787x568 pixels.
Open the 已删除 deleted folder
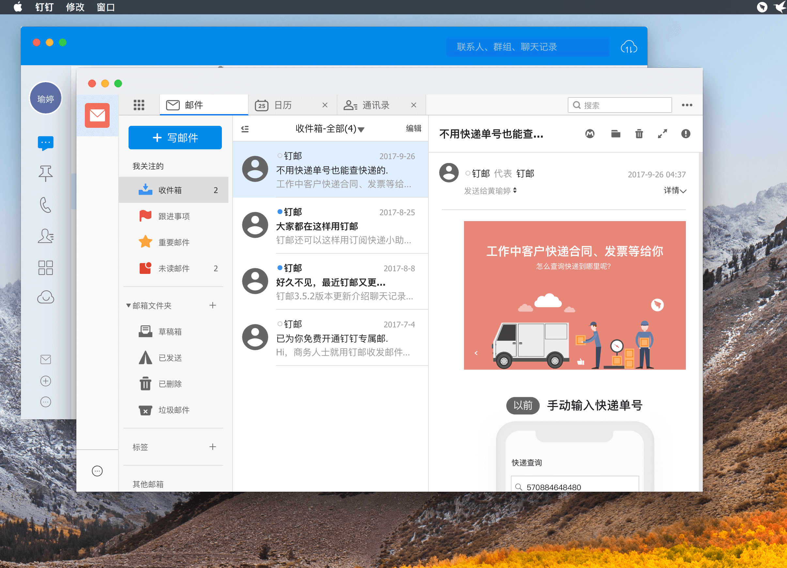pos(173,383)
